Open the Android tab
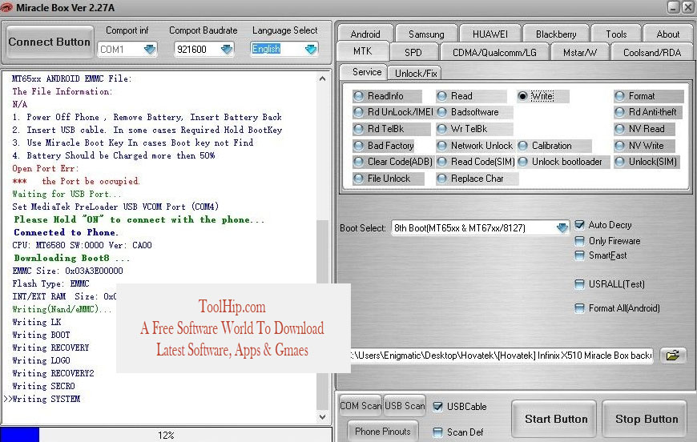This screenshot has height=442, width=697. coord(365,34)
